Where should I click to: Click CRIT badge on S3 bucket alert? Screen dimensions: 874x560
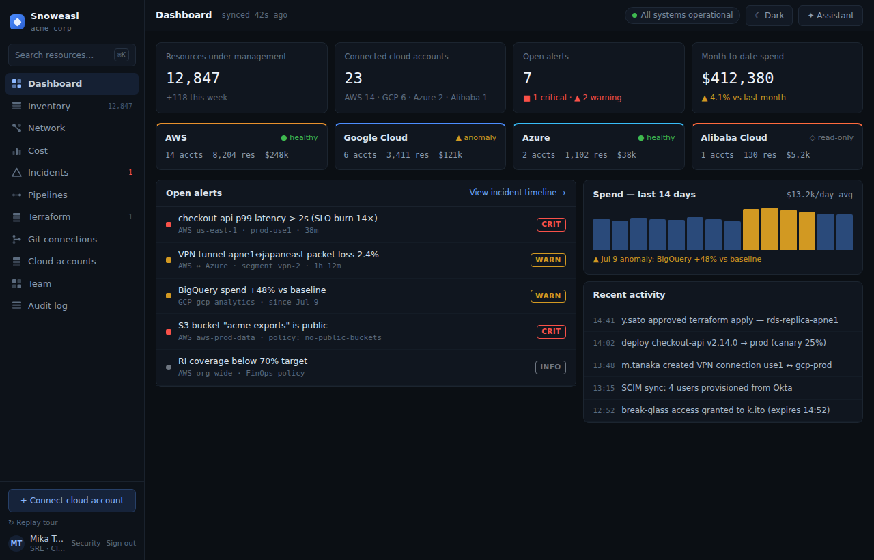551,332
